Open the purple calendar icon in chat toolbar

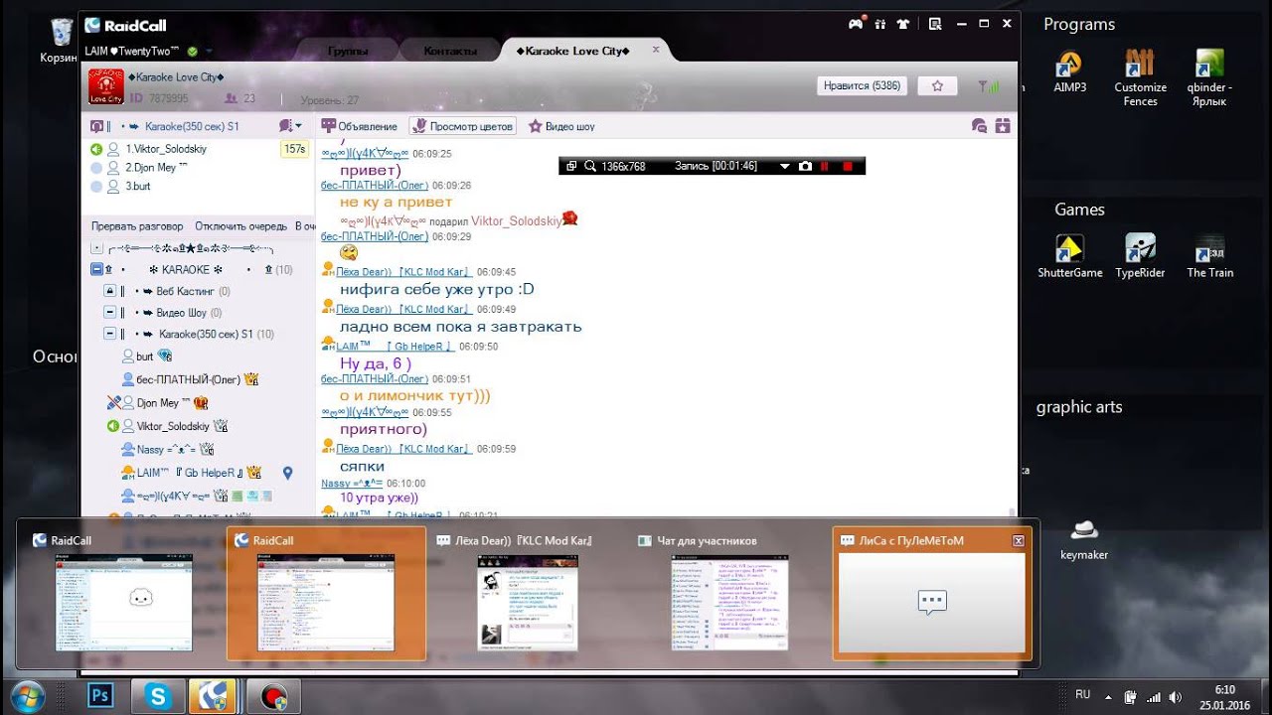tap(1003, 126)
